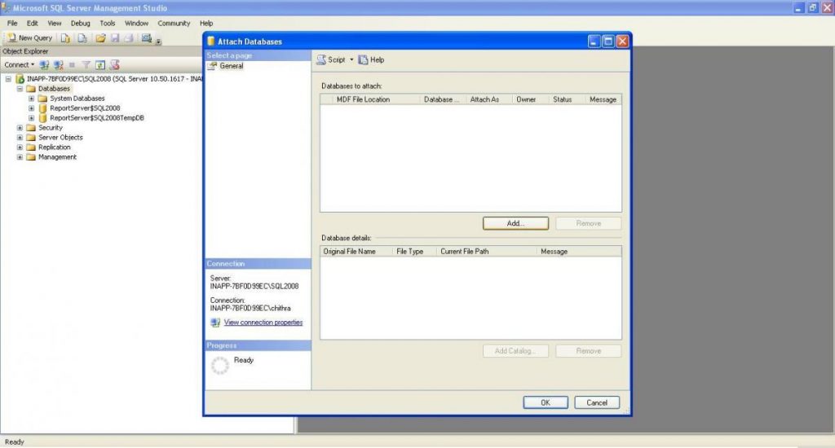Open the Help menu in menu bar
Image resolution: width=835 pixels, height=448 pixels.
click(206, 24)
